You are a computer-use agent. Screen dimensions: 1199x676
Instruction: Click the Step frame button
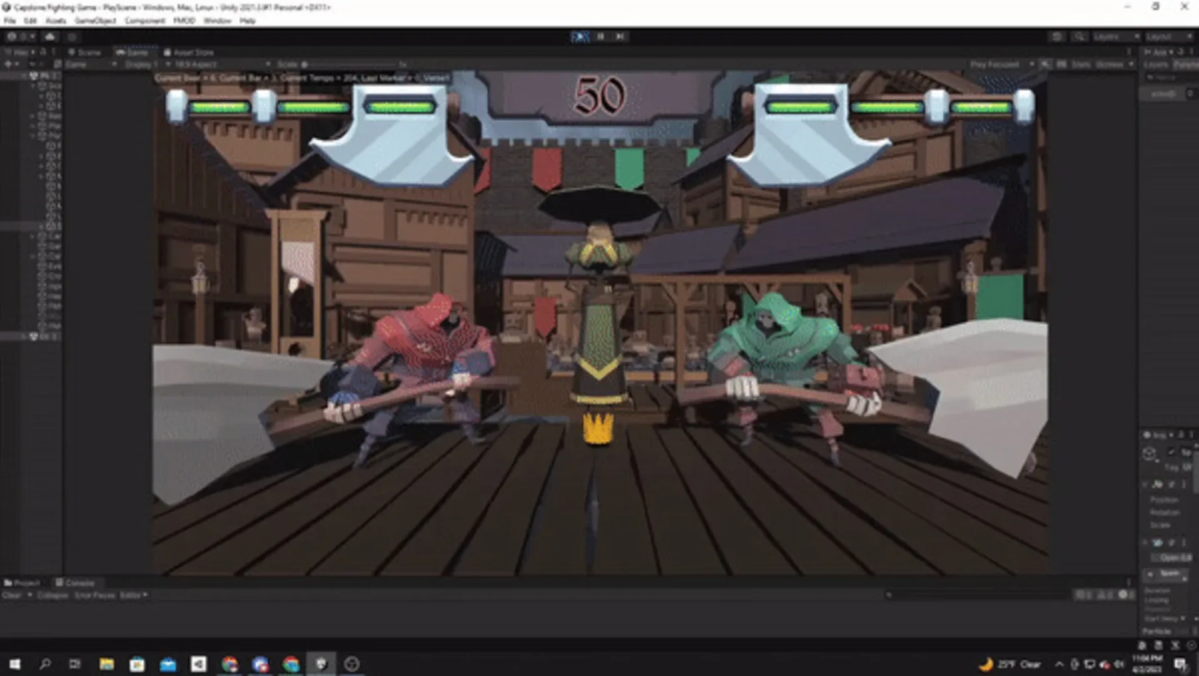tap(620, 37)
